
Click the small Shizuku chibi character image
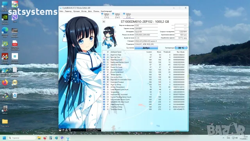point(110,37)
